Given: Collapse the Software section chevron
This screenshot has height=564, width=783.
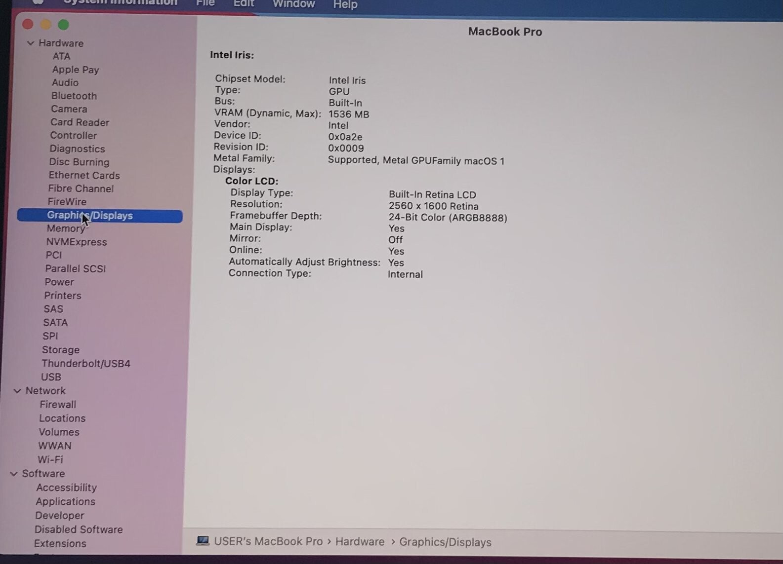Looking at the screenshot, I should click(14, 474).
